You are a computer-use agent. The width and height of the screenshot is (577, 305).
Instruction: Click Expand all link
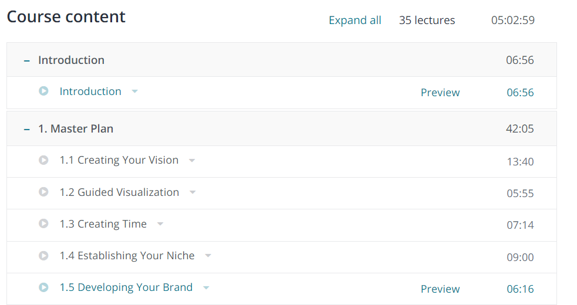(355, 21)
